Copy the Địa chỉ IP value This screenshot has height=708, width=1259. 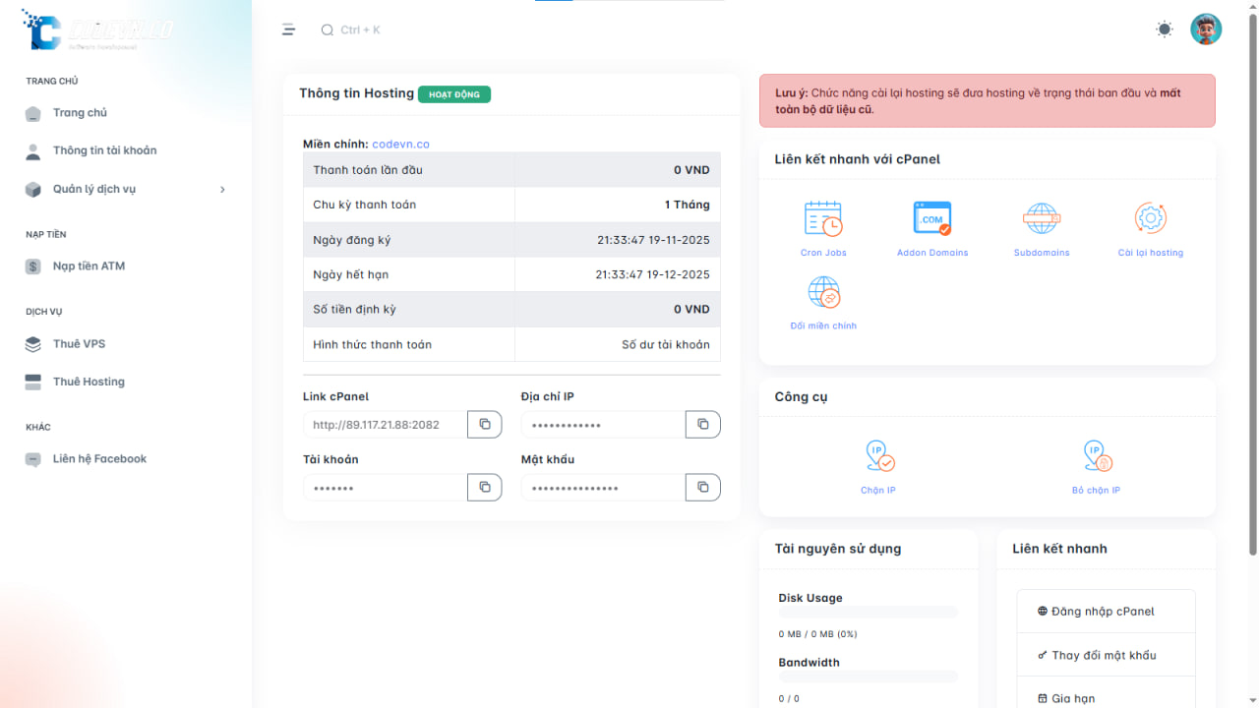point(702,425)
